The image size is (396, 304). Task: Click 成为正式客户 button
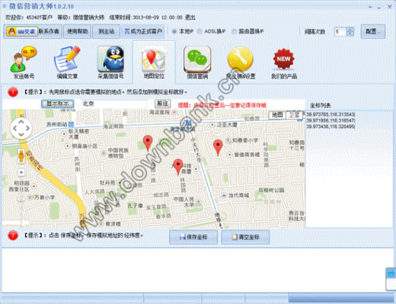click(143, 31)
